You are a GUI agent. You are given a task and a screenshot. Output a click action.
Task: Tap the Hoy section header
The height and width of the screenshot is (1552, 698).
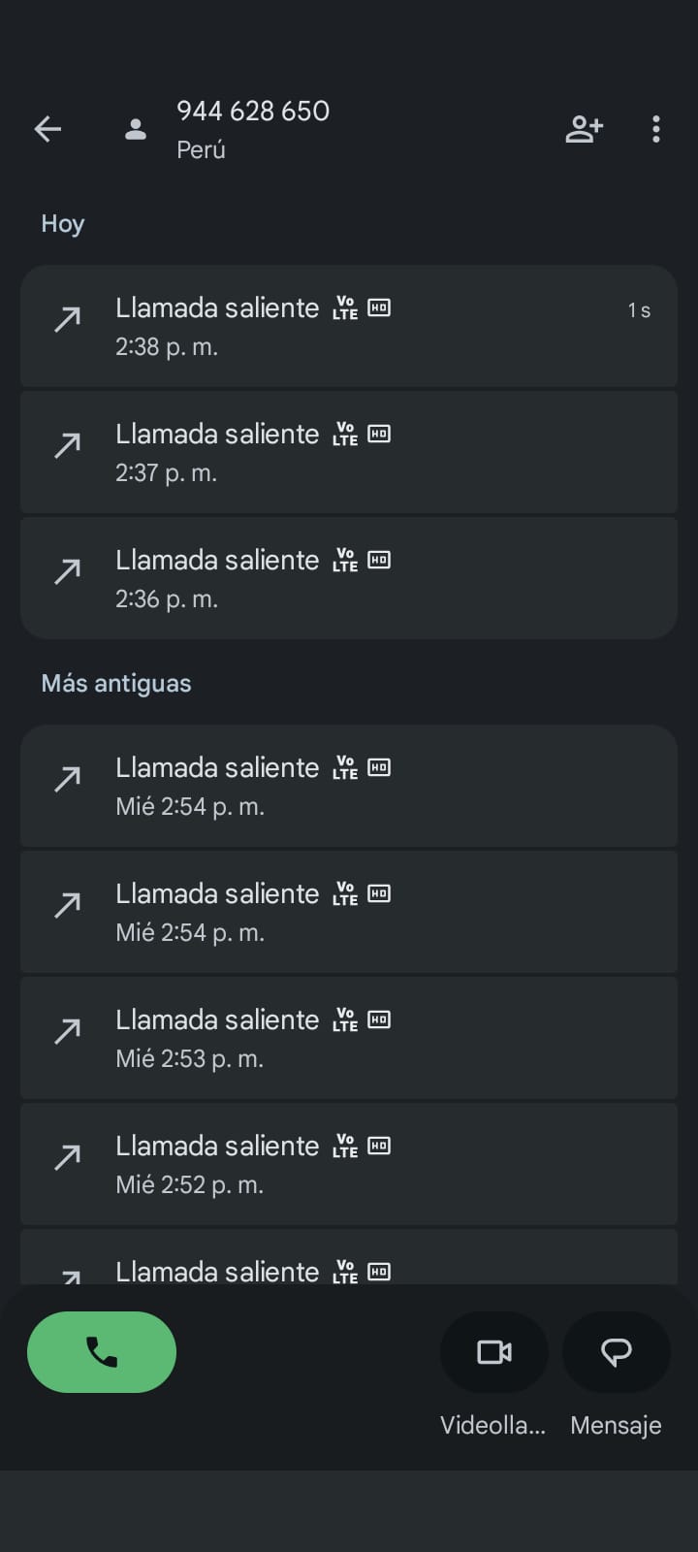(x=63, y=224)
